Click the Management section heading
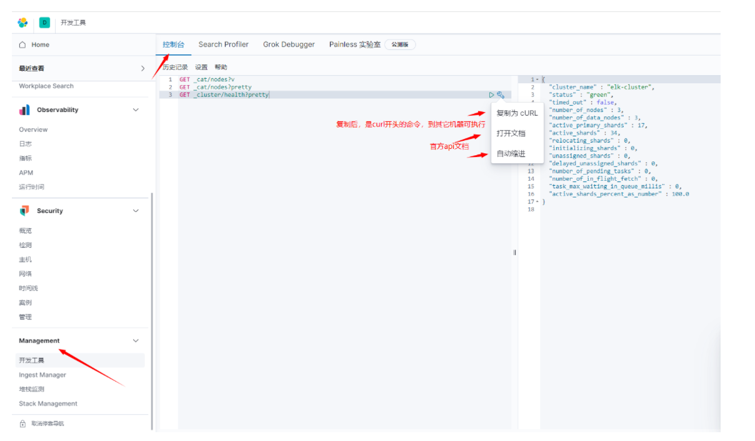Image resolution: width=755 pixels, height=441 pixels. click(39, 341)
